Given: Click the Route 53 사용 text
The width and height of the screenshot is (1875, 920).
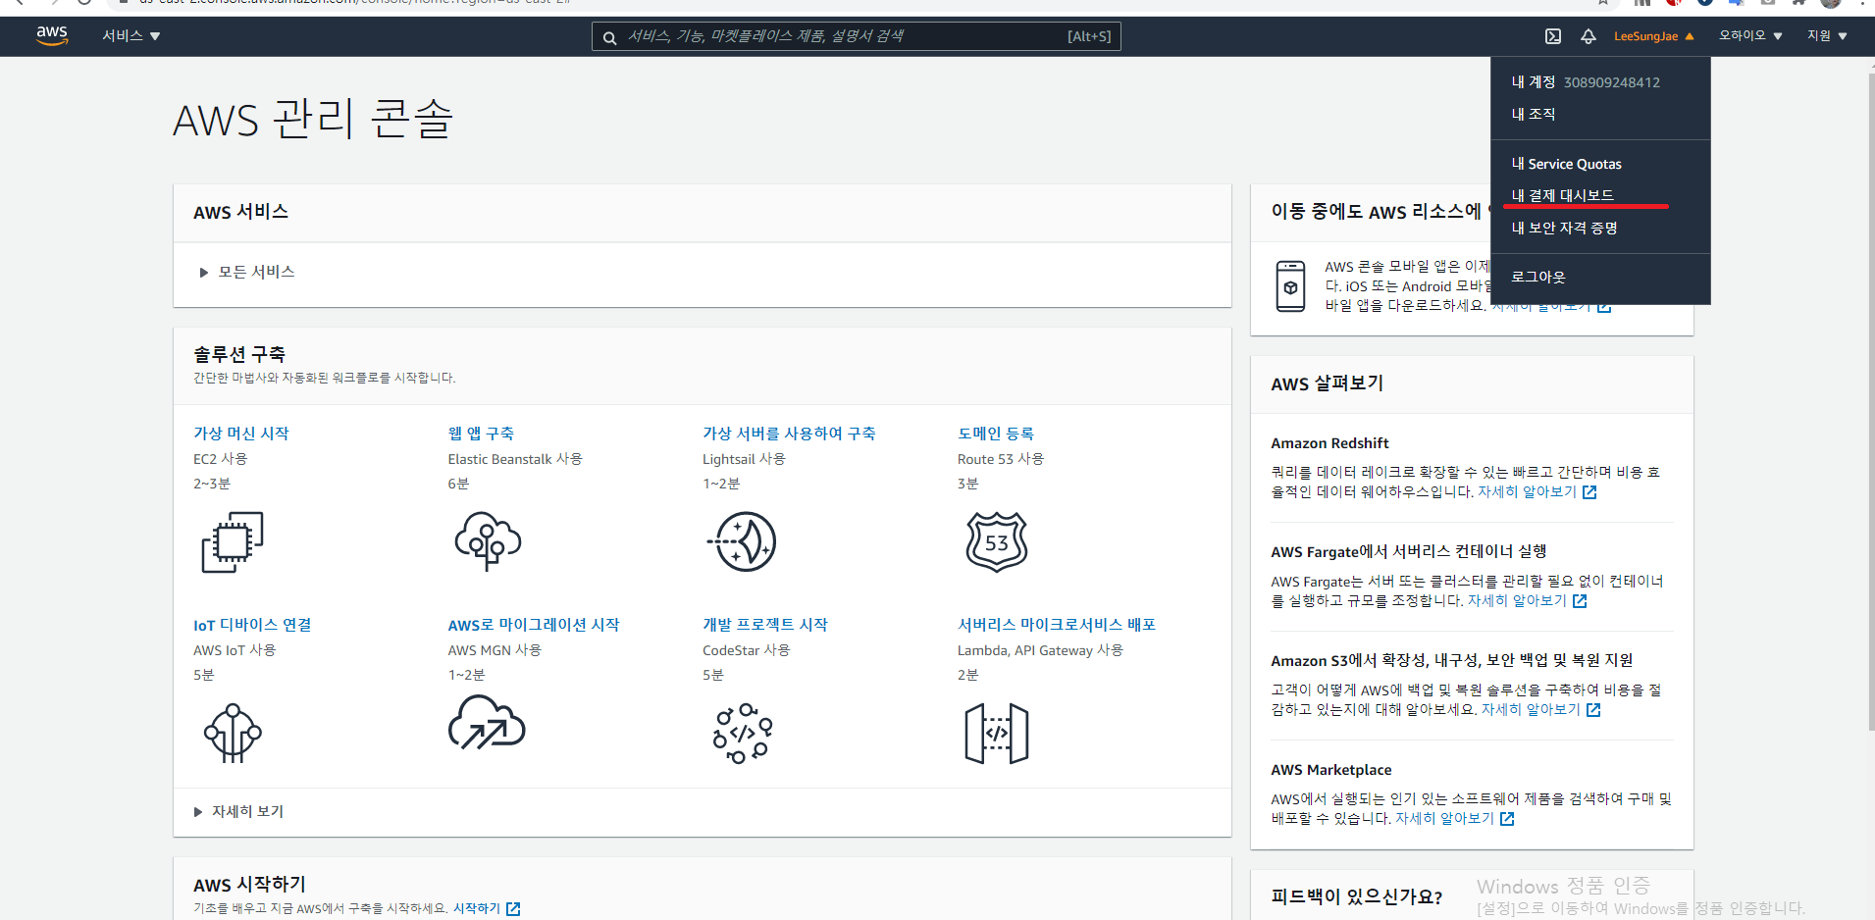Looking at the screenshot, I should pos(1001,459).
